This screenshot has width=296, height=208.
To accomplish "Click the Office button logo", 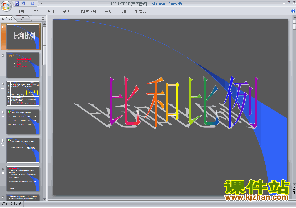I will point(6,6).
